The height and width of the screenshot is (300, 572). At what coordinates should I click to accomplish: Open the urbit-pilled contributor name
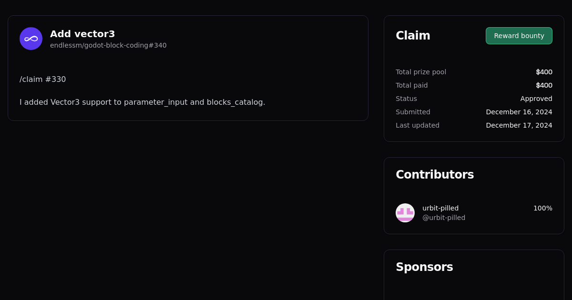(440, 208)
